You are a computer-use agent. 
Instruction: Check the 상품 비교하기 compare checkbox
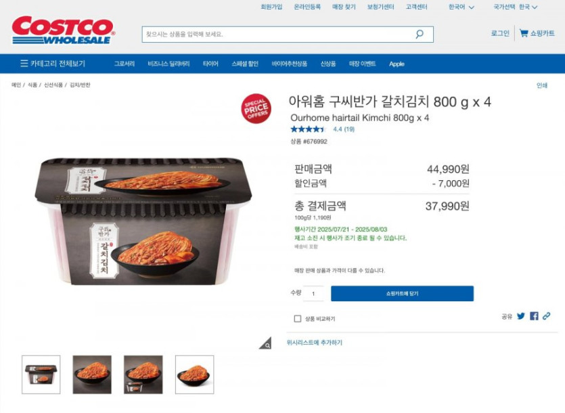[x=298, y=319]
